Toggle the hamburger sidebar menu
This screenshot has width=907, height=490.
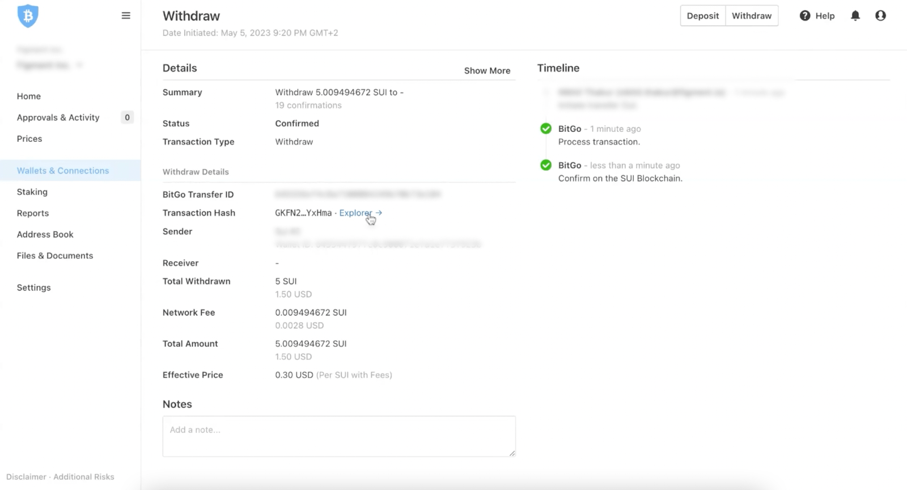pos(126,16)
